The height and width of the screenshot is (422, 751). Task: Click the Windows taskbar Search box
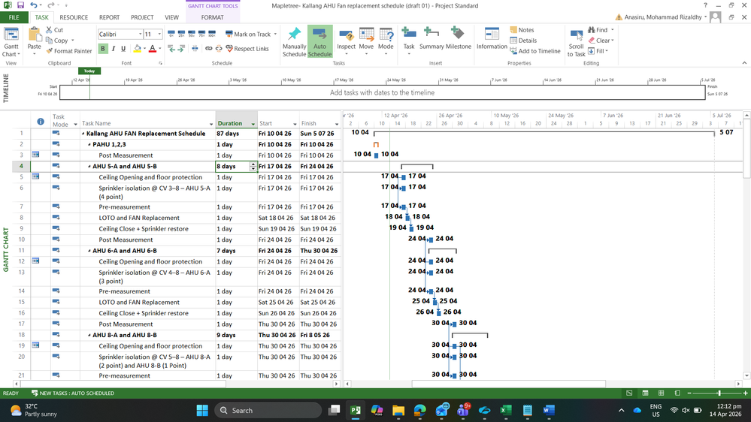click(x=268, y=410)
